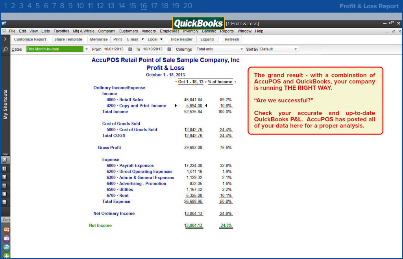Click the Customize Report button
This screenshot has width=403, height=259.
pos(30,39)
